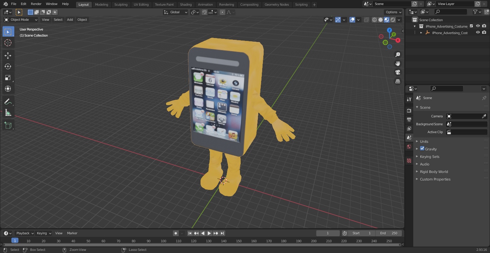
Task: Switch to material preview shading
Action: tap(387, 20)
